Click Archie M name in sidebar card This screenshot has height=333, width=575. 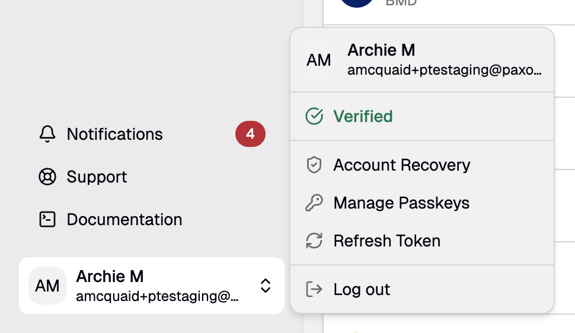110,276
